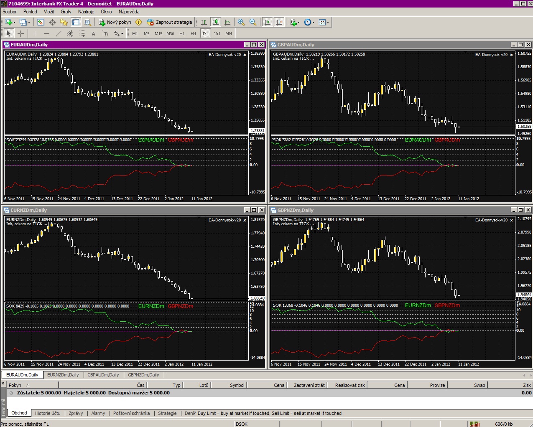
Task: Toggle the candlestick chart type button
Action: click(x=216, y=22)
